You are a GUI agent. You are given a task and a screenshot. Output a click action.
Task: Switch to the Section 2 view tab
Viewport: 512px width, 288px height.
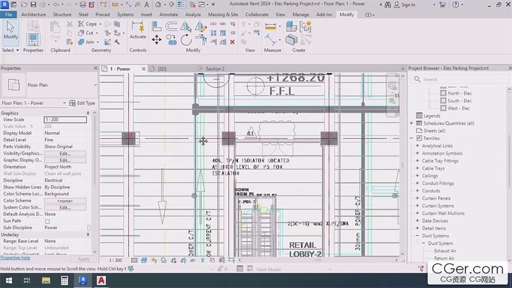coord(215,69)
